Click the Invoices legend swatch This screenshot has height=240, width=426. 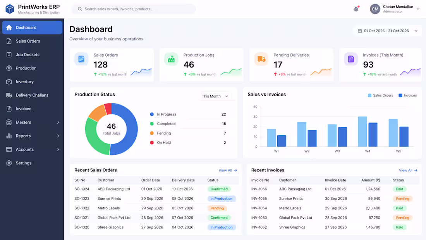pyautogui.click(x=400, y=95)
